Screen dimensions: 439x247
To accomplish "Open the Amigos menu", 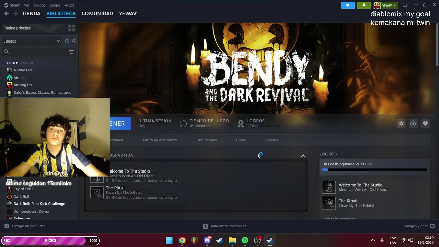I will [39, 5].
